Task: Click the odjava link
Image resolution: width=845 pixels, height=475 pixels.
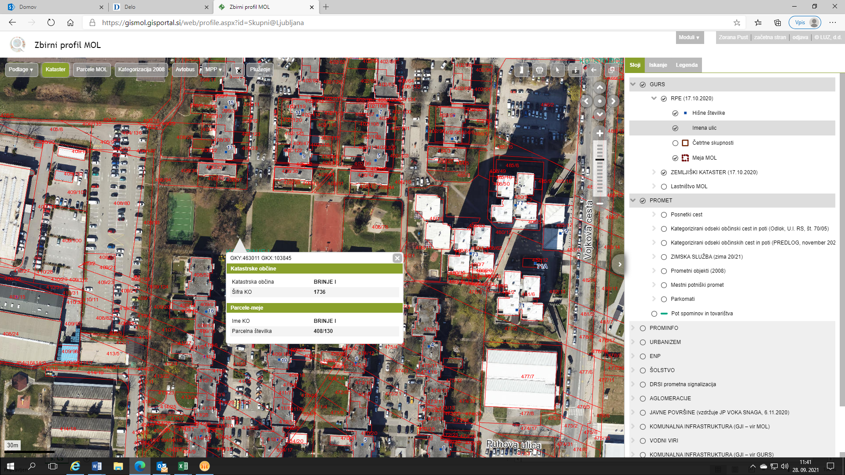Action: [x=800, y=37]
